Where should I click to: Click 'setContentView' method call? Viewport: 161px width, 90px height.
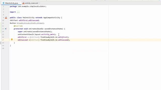(x=25, y=34)
